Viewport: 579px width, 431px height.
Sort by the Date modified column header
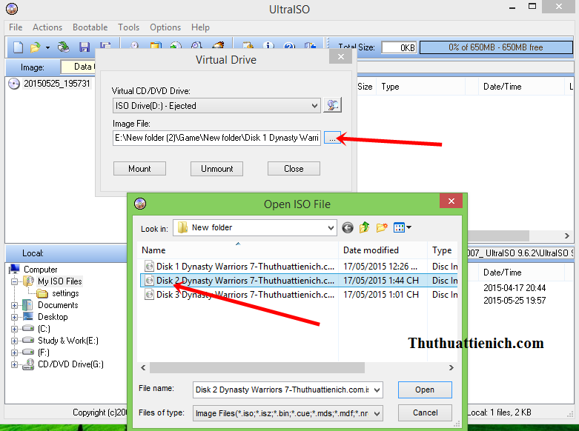tap(383, 250)
